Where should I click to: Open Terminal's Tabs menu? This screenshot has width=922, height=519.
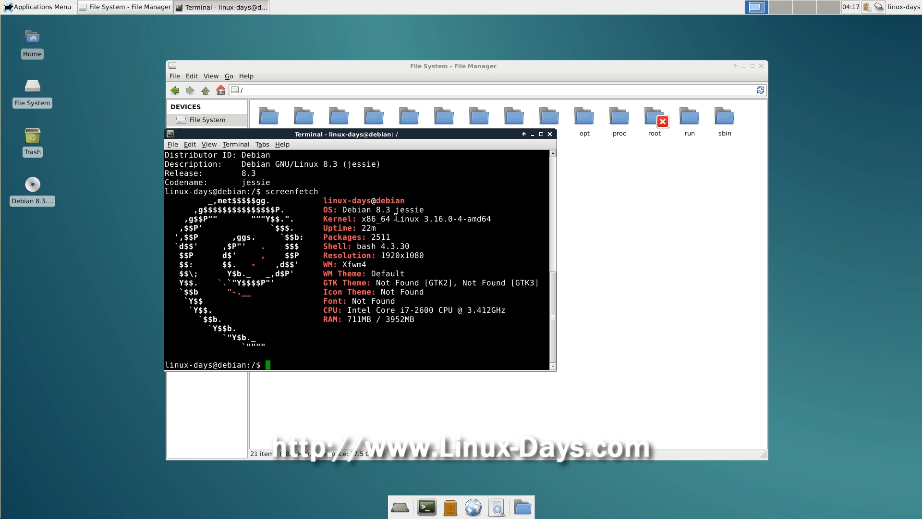[262, 145]
